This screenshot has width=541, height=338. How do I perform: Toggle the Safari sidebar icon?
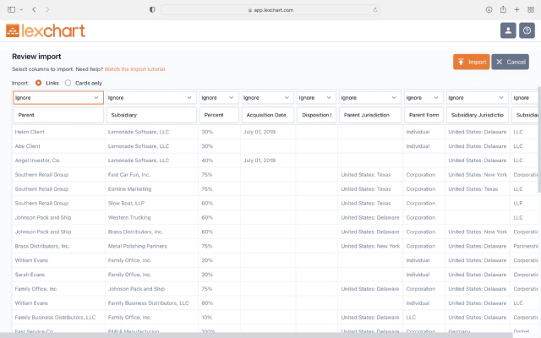pos(11,9)
